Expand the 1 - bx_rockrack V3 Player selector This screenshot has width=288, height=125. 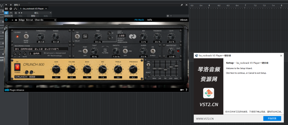tap(33, 9)
